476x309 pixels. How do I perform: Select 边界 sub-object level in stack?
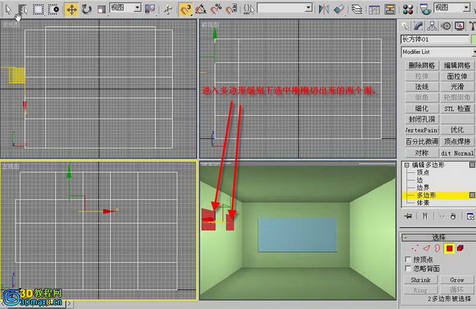pyautogui.click(x=423, y=188)
